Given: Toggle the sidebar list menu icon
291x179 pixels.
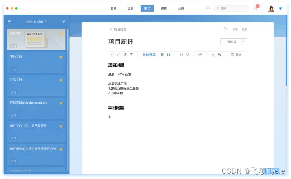Looking at the screenshot, I should click(x=9, y=22).
